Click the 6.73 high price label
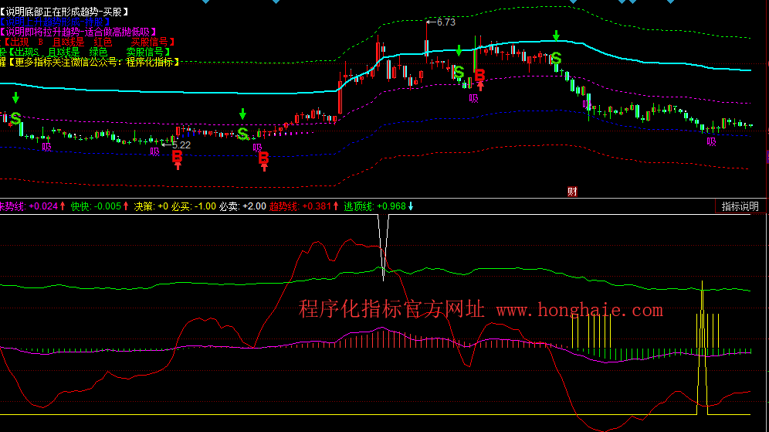This screenshot has width=769, height=432. [x=445, y=22]
